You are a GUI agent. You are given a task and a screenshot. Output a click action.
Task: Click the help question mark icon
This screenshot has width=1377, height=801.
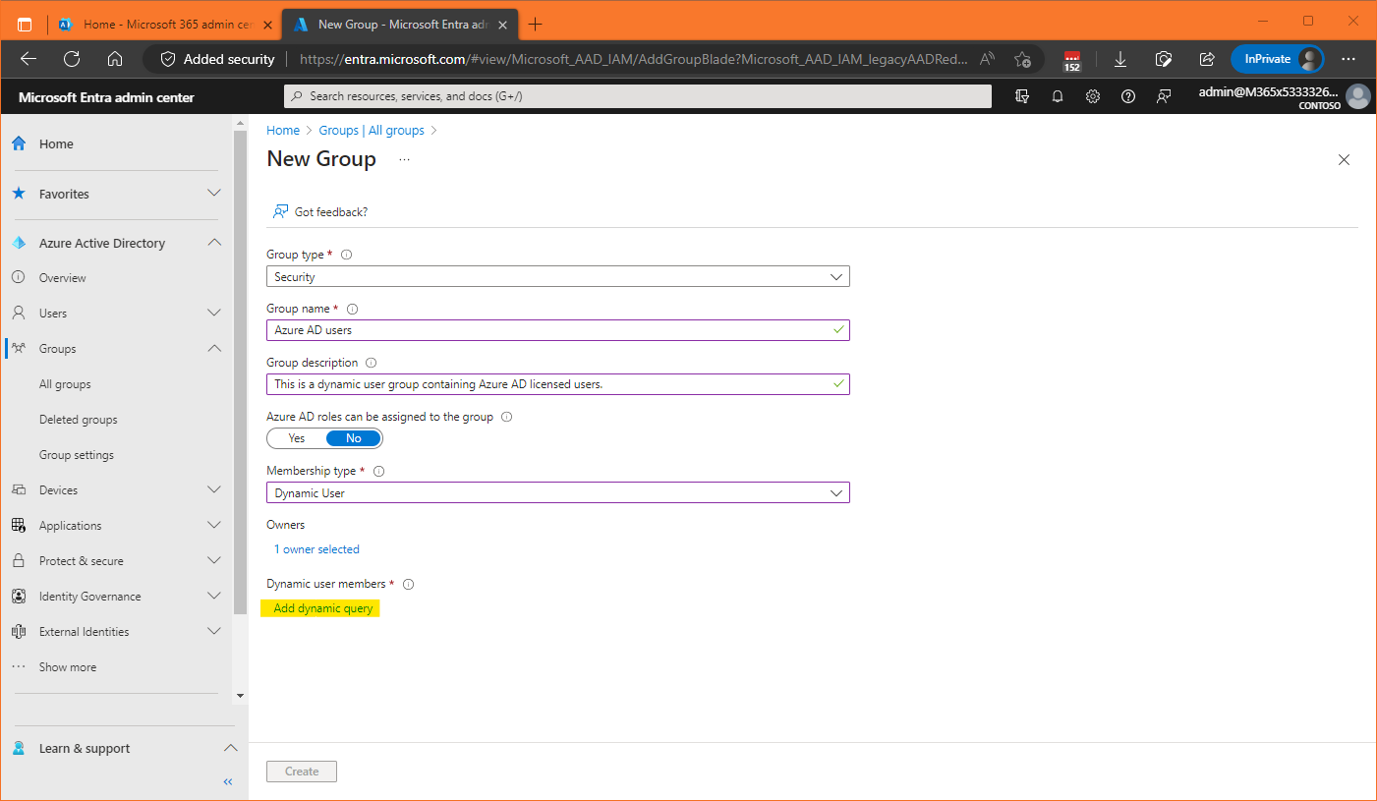point(1128,96)
